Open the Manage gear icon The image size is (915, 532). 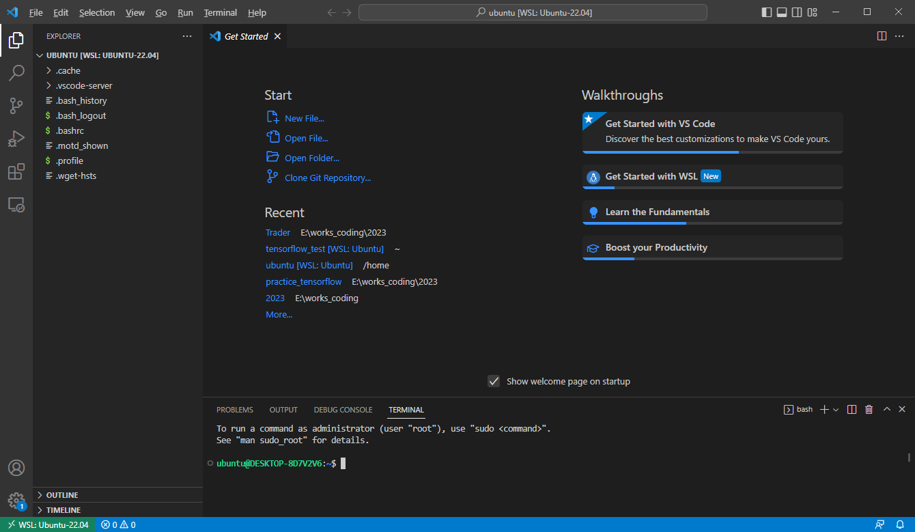(16, 501)
